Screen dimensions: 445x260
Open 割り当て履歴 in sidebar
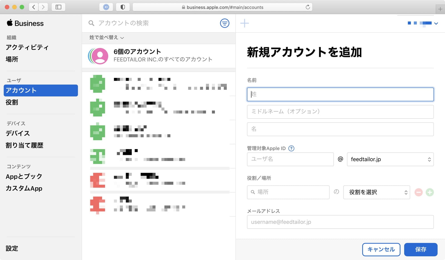pos(24,145)
